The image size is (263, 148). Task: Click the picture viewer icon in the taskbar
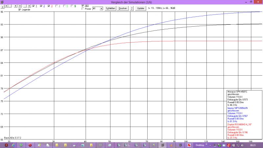[39, 145]
